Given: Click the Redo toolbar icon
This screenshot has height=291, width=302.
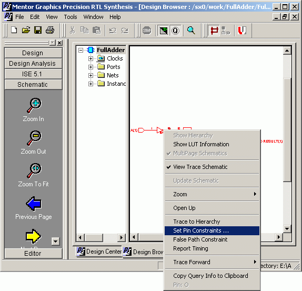Looking at the screenshot, I should point(125,31).
